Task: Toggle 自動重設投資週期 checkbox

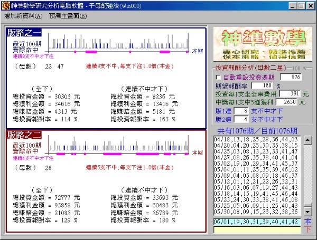Action: click(x=218, y=78)
